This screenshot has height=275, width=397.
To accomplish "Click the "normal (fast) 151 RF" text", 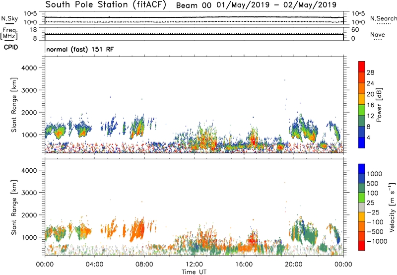I will coord(80,49).
